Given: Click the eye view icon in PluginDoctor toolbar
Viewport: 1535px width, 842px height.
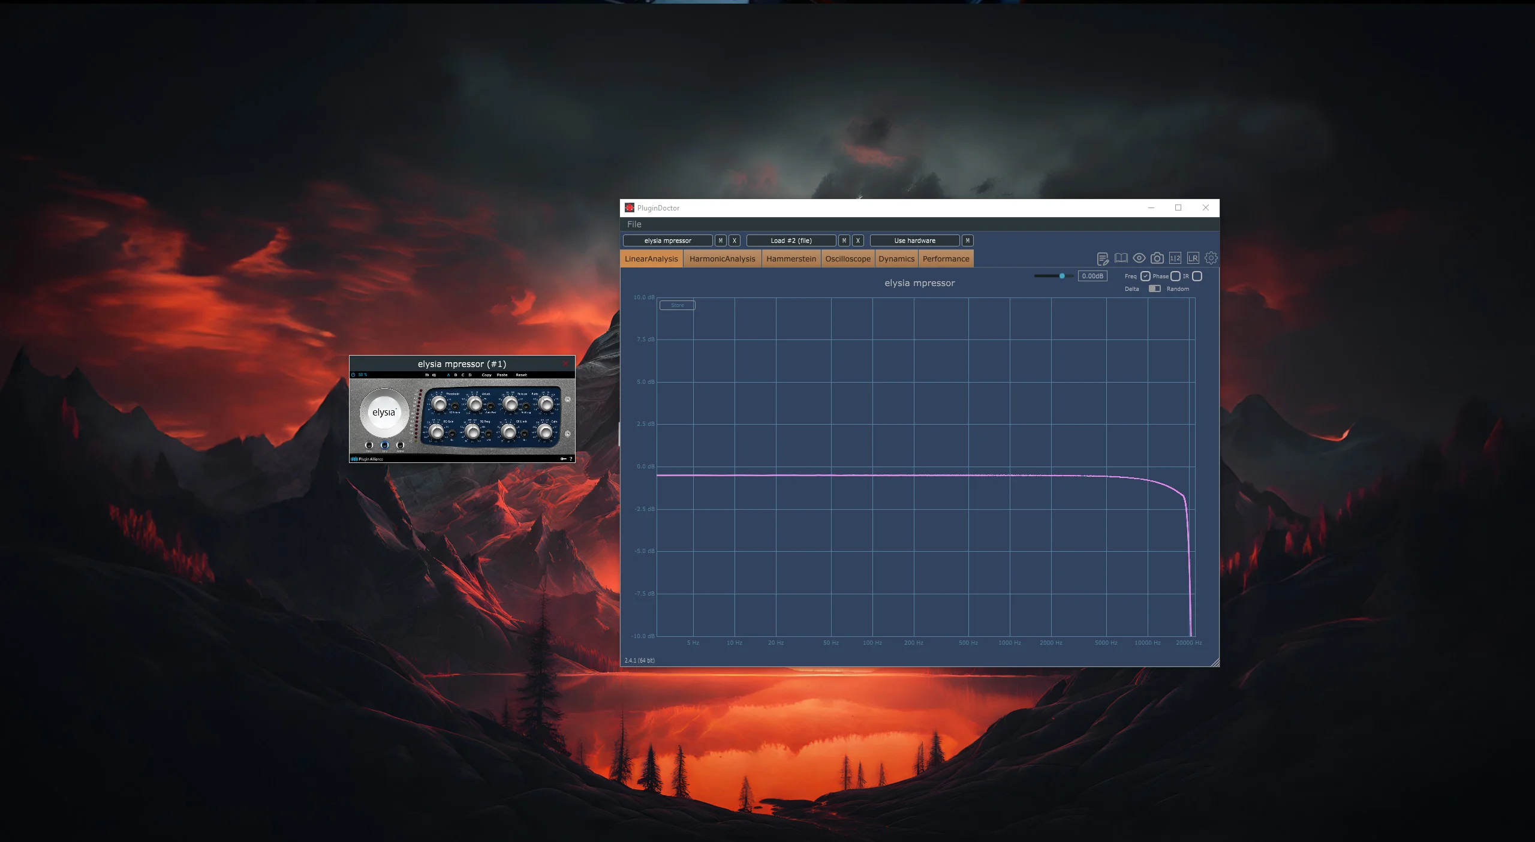Looking at the screenshot, I should pyautogui.click(x=1139, y=258).
